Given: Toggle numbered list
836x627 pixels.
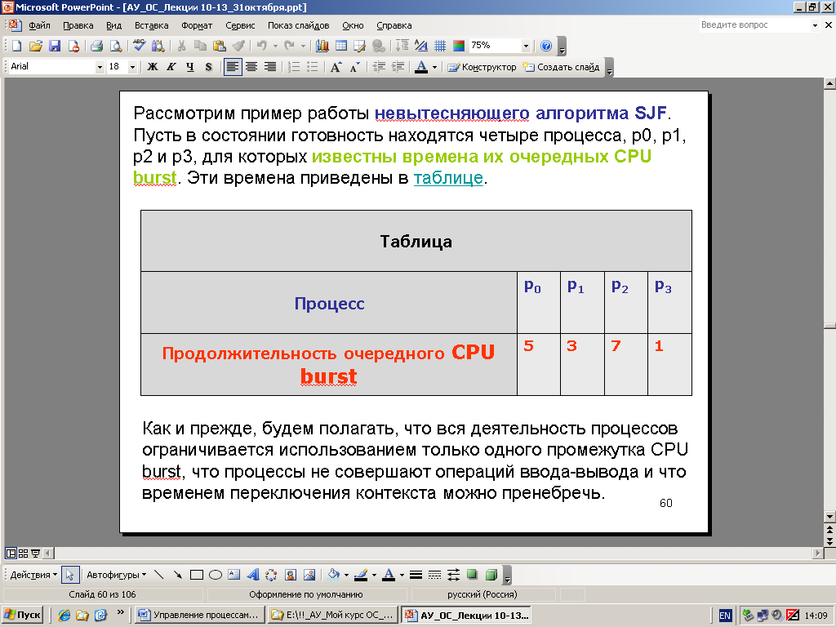Looking at the screenshot, I should click(x=293, y=67).
